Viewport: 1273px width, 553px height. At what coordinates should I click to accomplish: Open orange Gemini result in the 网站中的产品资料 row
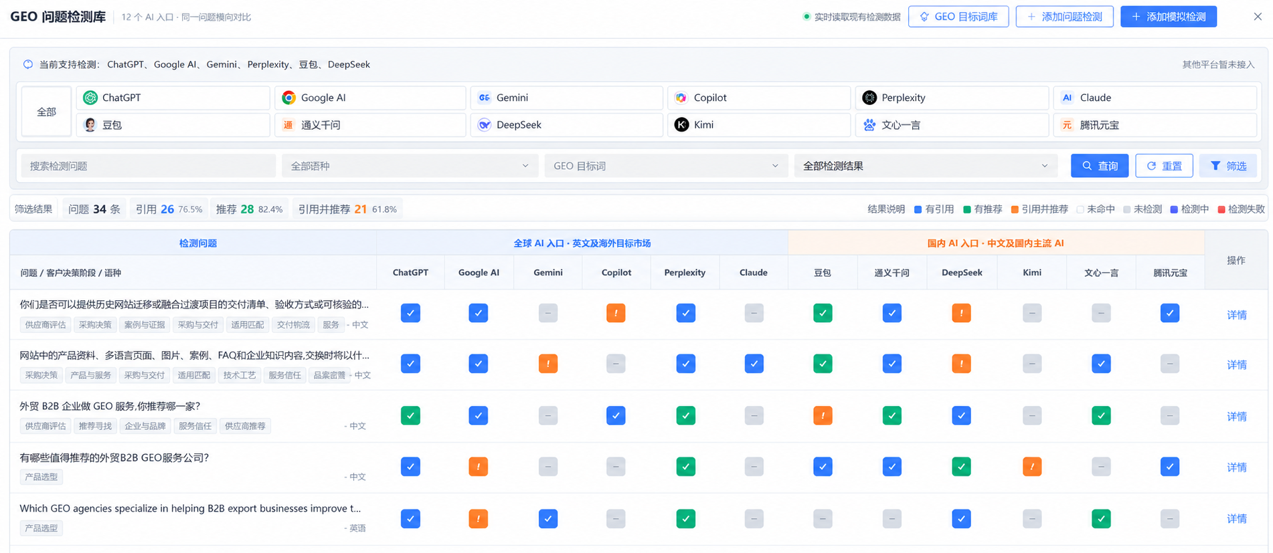click(x=548, y=364)
